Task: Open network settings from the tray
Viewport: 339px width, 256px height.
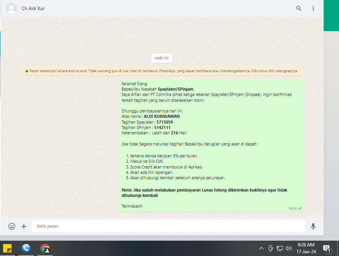Action: click(279, 248)
